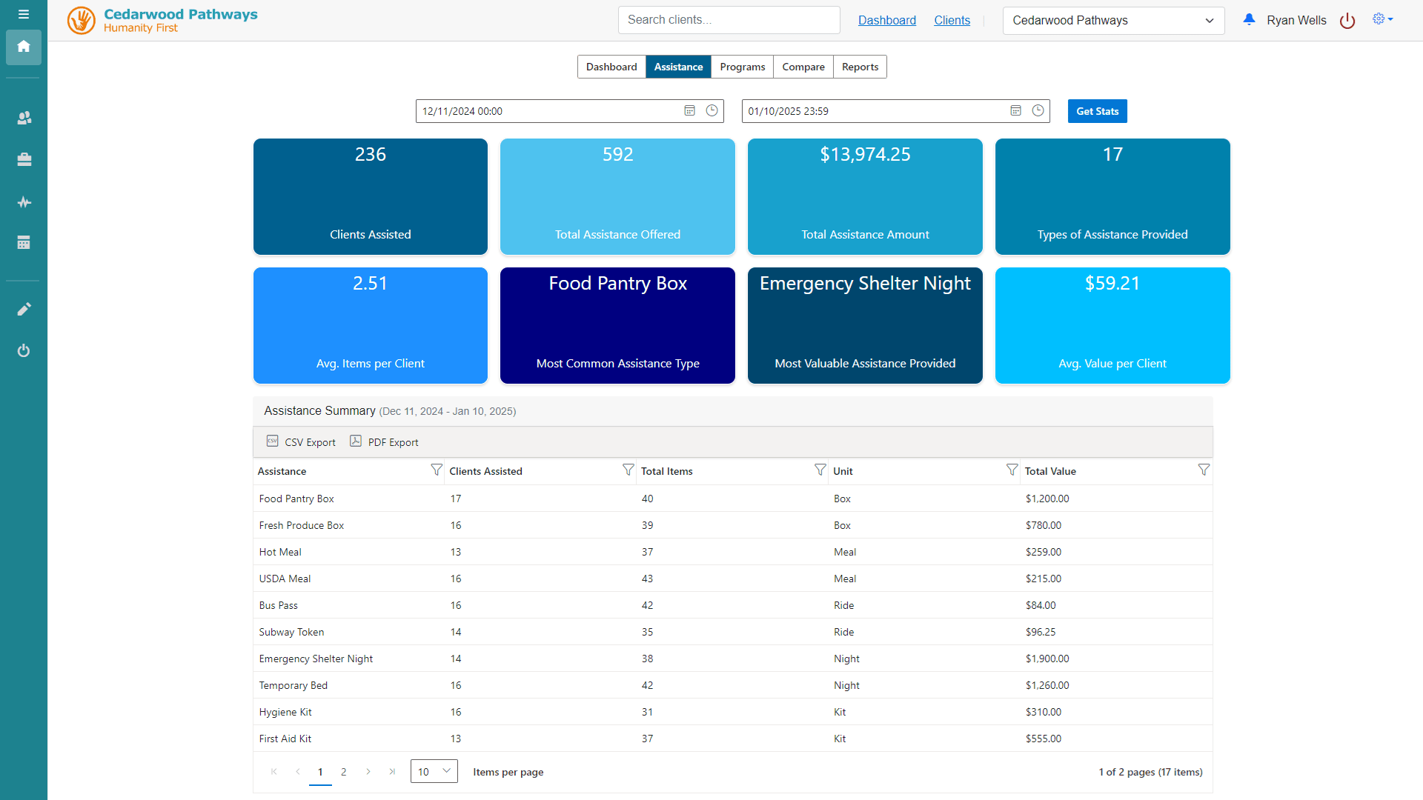The image size is (1423, 800).
Task: Expand the start date calendar picker
Action: pyautogui.click(x=687, y=110)
